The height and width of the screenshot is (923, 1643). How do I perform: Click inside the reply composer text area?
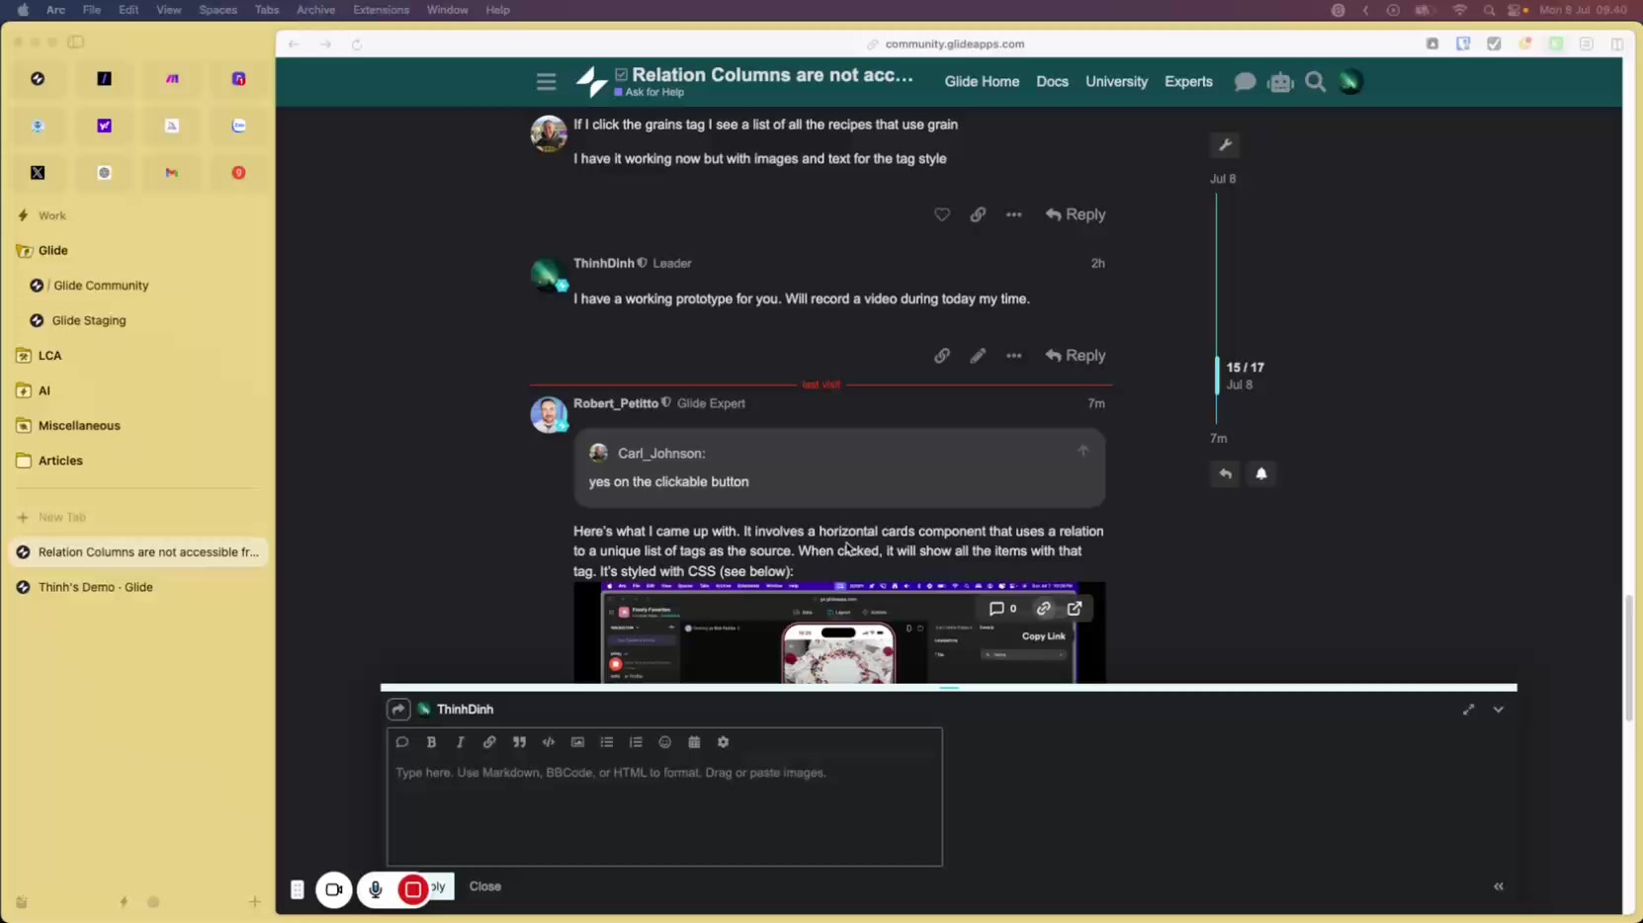pyautogui.click(x=664, y=810)
